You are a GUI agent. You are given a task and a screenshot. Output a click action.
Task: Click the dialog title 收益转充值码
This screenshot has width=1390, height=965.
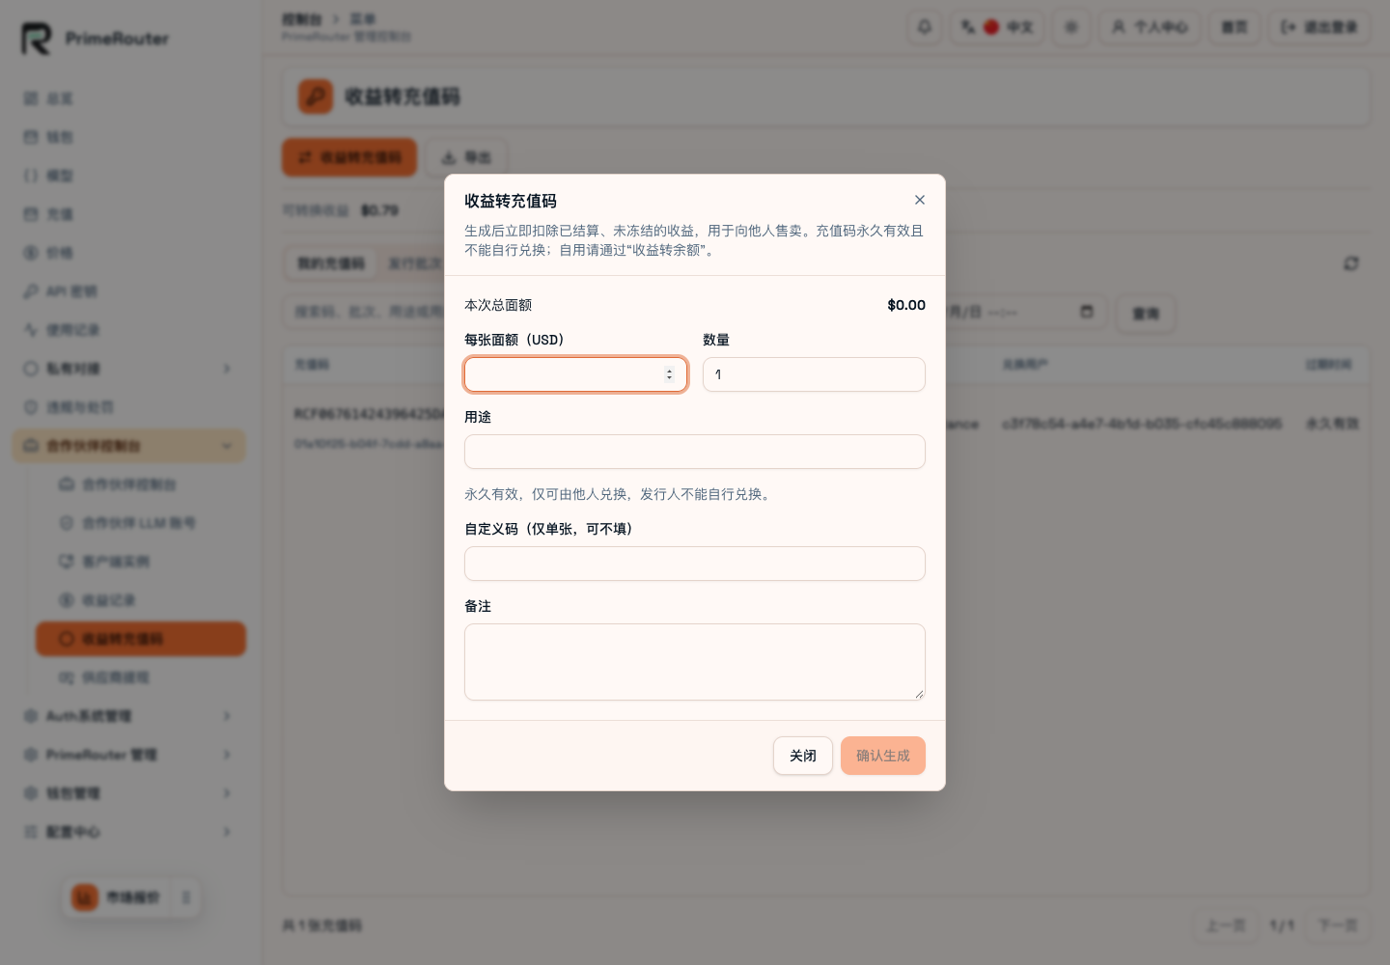click(x=511, y=201)
